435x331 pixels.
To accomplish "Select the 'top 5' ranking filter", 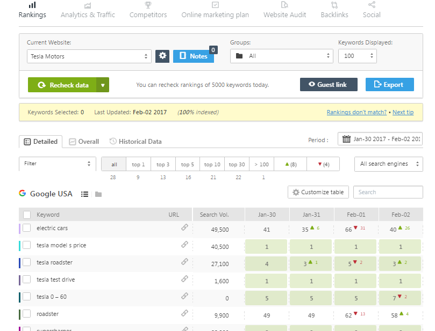I will [x=188, y=164].
